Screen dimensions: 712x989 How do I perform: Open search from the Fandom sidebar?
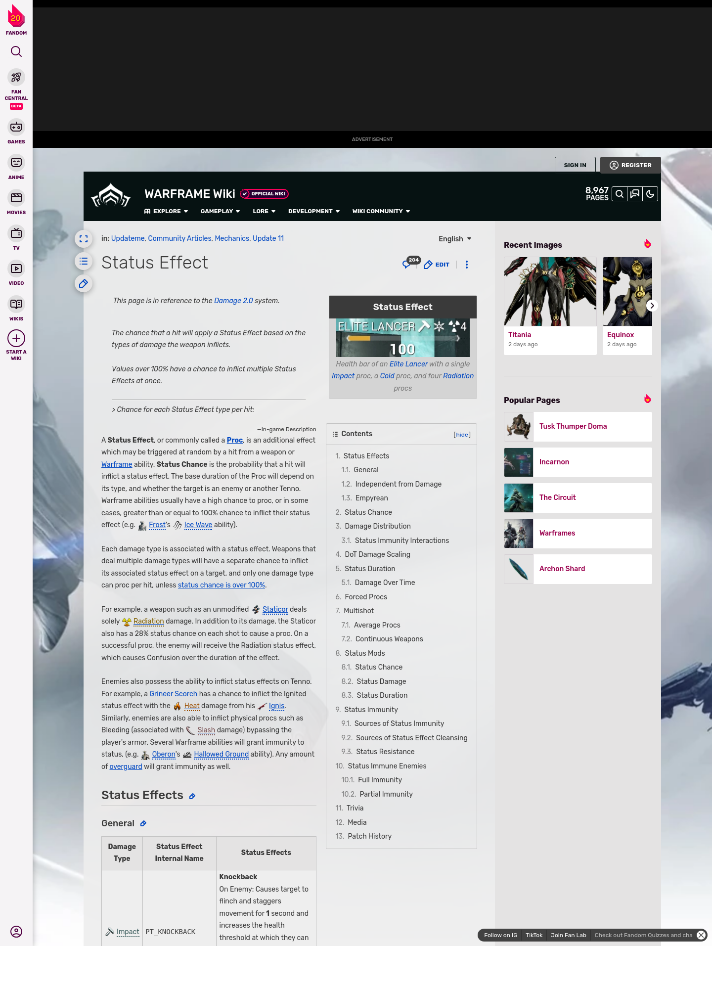click(16, 51)
